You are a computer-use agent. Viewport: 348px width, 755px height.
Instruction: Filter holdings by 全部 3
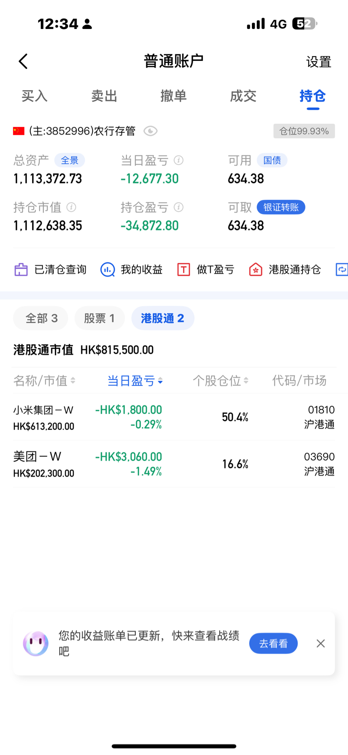[41, 318]
